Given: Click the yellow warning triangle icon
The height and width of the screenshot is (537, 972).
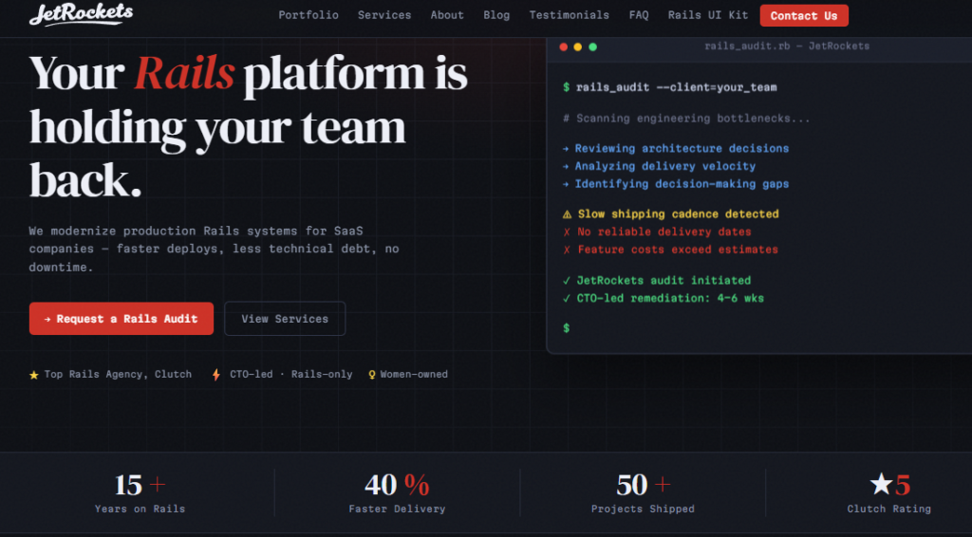Looking at the screenshot, I should 567,214.
